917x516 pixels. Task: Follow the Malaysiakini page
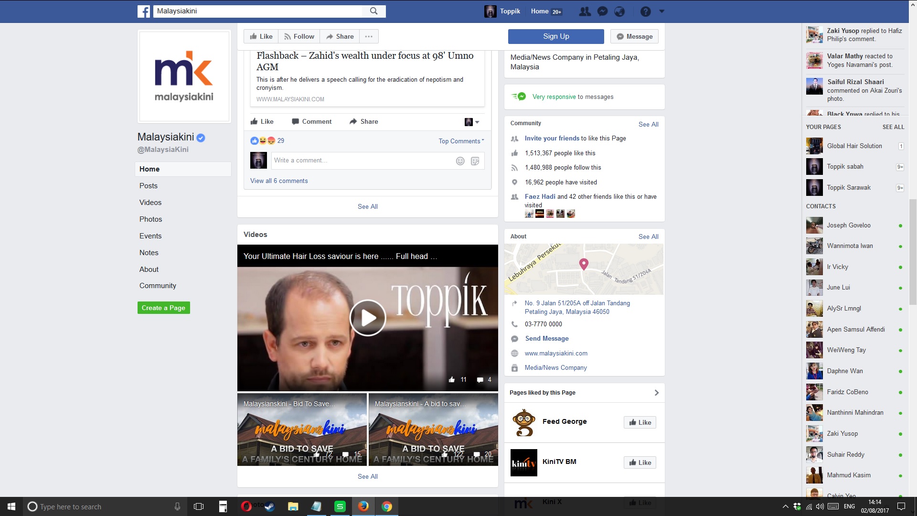(x=299, y=36)
